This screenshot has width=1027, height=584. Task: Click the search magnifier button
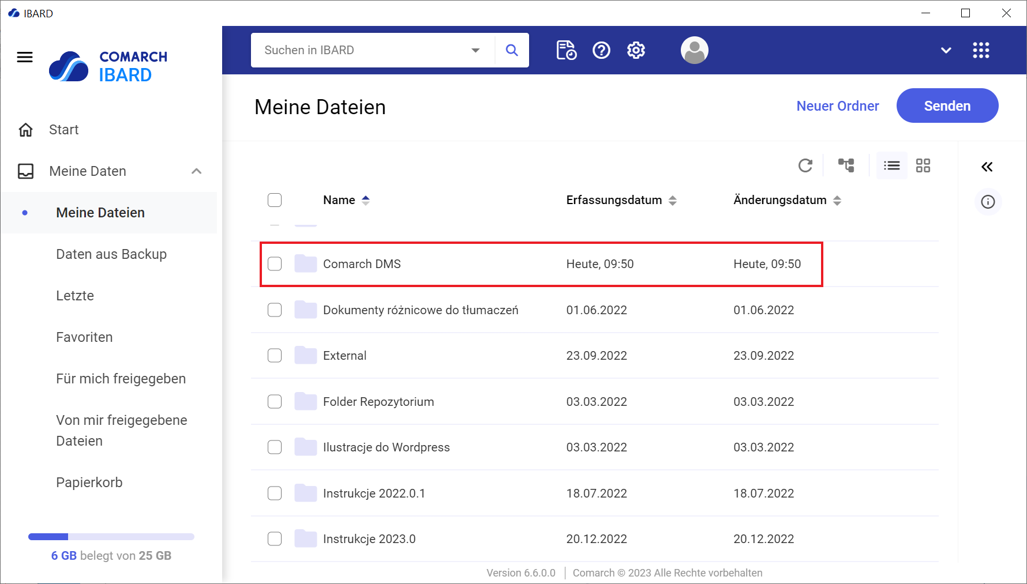pyautogui.click(x=512, y=50)
